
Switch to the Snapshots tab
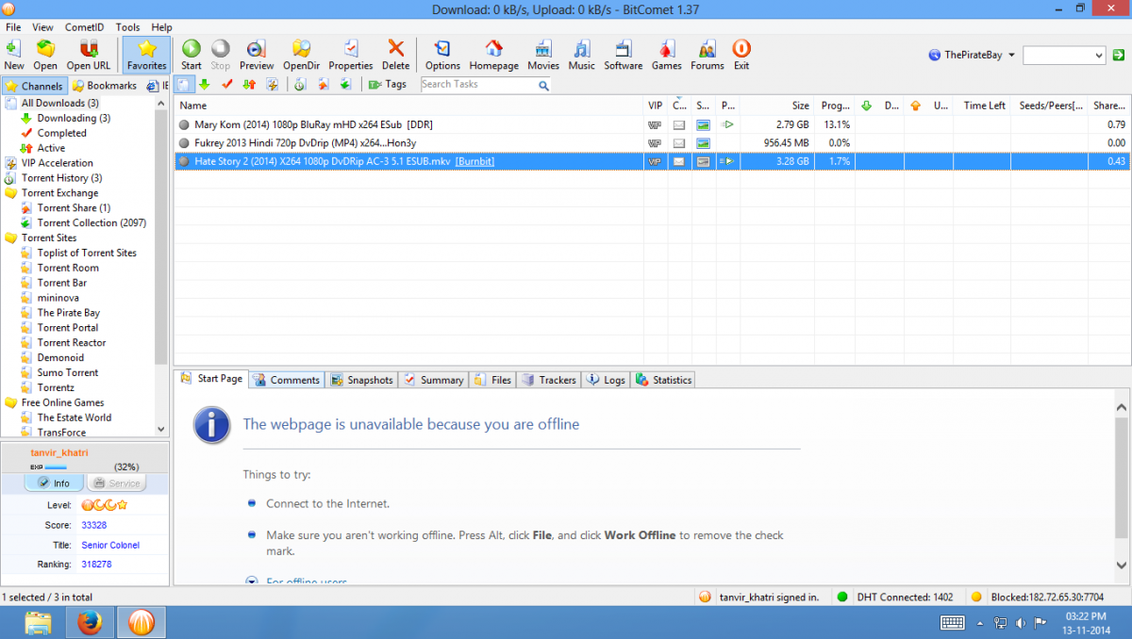tap(361, 380)
